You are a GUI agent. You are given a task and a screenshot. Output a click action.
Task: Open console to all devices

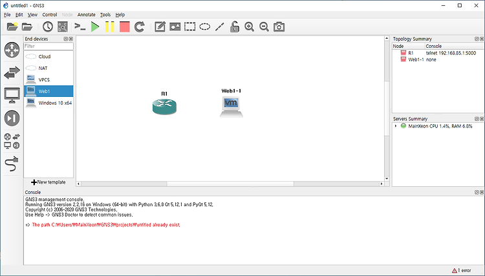[80, 27]
